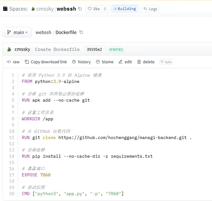Click the EXPOSE 7860 code line
The height and width of the screenshot is (201, 212).
click(x=36, y=175)
